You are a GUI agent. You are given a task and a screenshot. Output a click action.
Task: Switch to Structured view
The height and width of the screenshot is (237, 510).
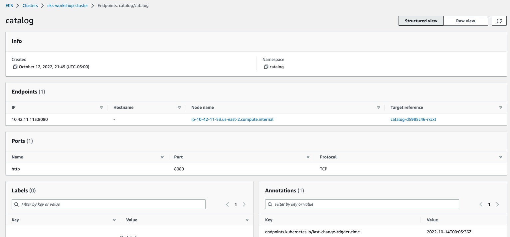click(x=421, y=21)
